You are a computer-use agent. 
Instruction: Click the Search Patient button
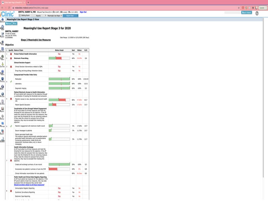point(247,13)
